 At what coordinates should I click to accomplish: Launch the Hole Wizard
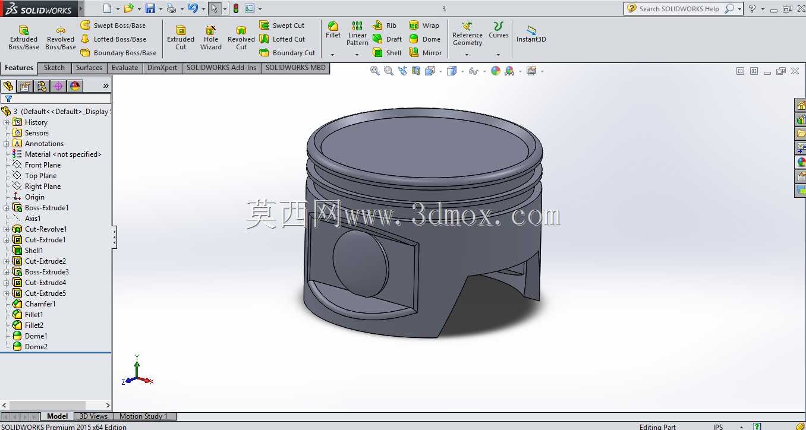pyautogui.click(x=211, y=38)
